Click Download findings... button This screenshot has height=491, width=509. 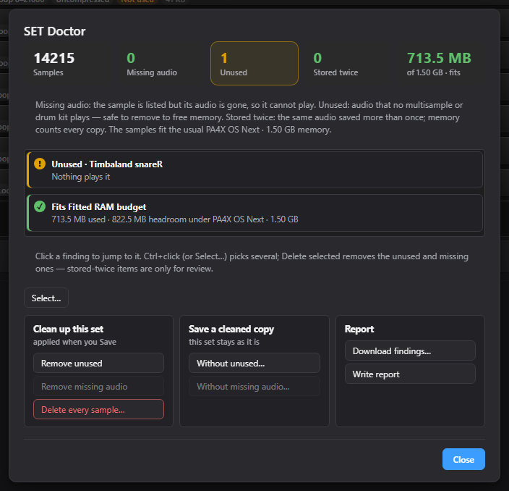[x=411, y=351]
